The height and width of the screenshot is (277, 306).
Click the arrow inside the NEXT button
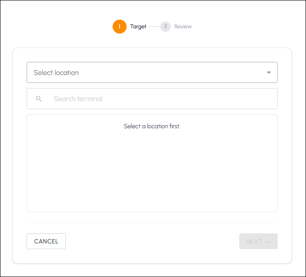(x=267, y=242)
